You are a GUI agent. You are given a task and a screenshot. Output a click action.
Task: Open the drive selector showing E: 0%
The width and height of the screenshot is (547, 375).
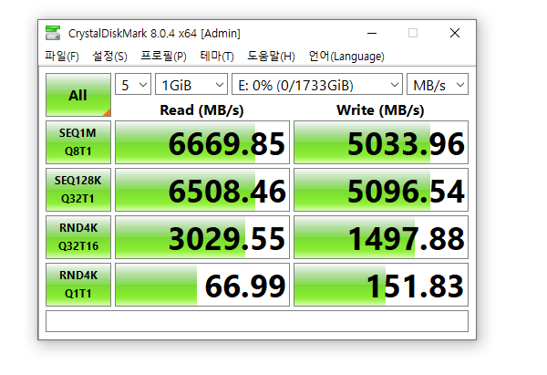pyautogui.click(x=317, y=84)
